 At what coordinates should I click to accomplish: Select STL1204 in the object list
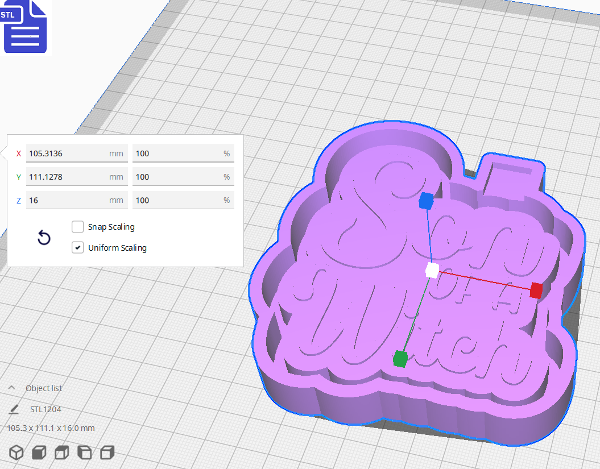[47, 409]
